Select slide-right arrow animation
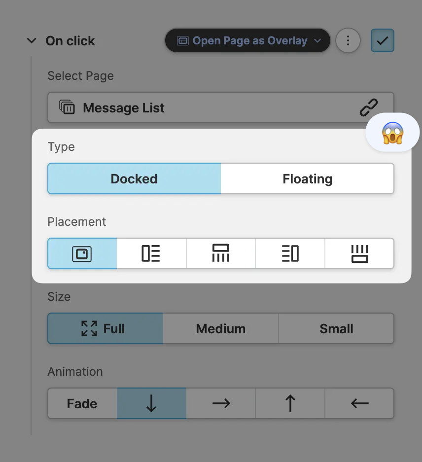This screenshot has height=462, width=422. click(221, 403)
